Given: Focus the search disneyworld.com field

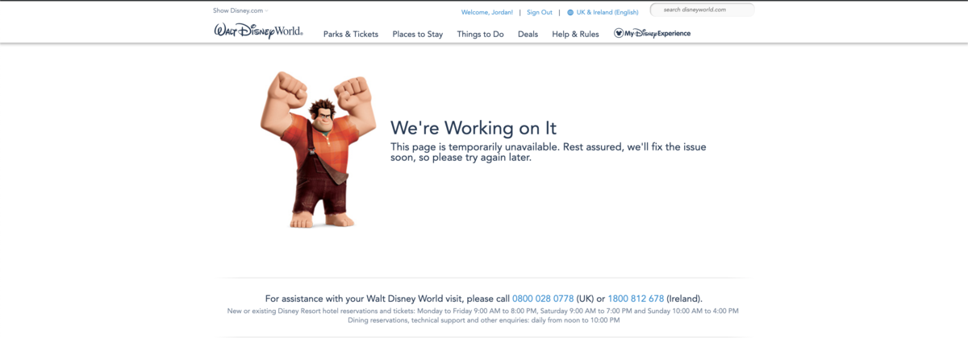Looking at the screenshot, I should coord(703,10).
